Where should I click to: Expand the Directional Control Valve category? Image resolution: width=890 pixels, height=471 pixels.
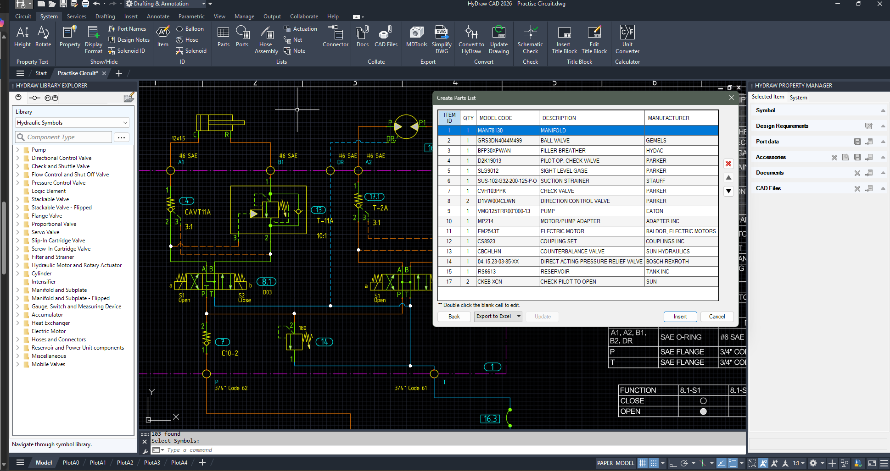18,158
